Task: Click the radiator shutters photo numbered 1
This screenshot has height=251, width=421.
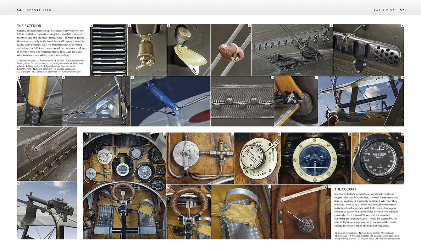Action: point(108,50)
